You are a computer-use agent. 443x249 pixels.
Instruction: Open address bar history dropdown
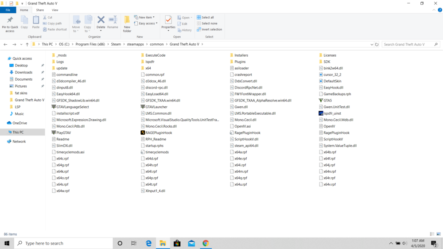click(372, 44)
